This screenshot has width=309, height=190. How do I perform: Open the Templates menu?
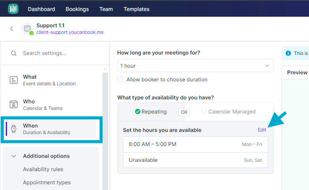tap(136, 9)
